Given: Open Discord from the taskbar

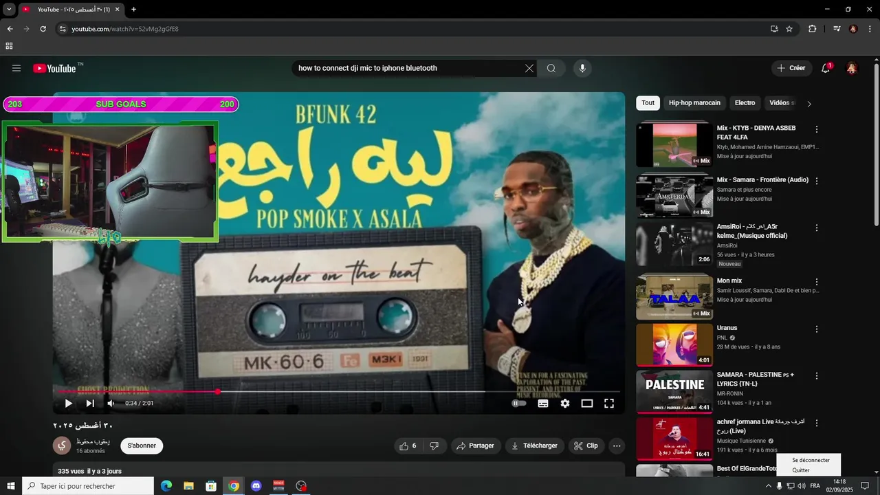Looking at the screenshot, I should pos(256,486).
